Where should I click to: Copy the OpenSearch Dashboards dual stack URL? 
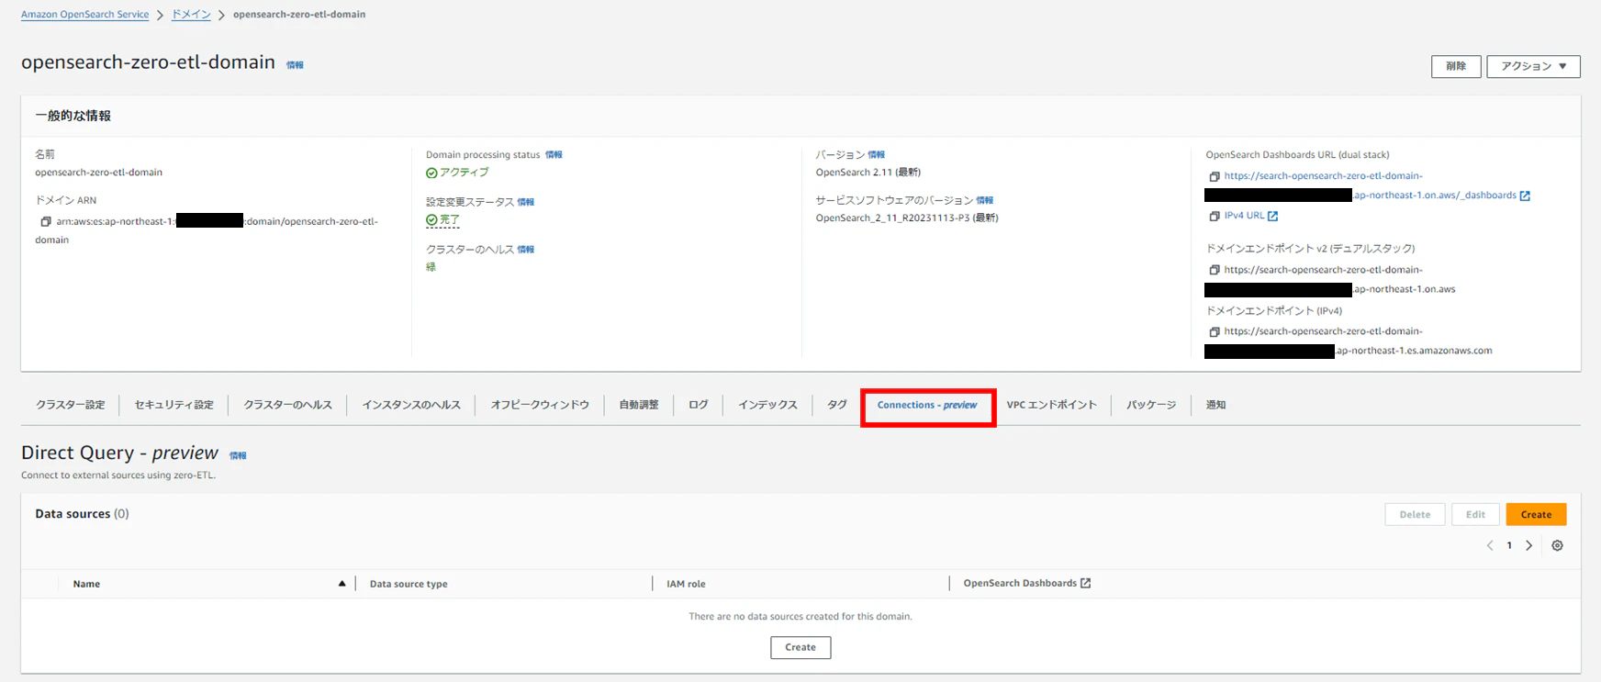coord(1215,176)
